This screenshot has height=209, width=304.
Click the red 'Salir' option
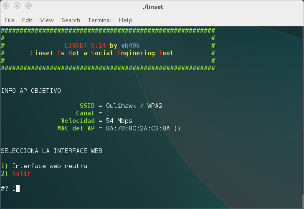click(21, 173)
